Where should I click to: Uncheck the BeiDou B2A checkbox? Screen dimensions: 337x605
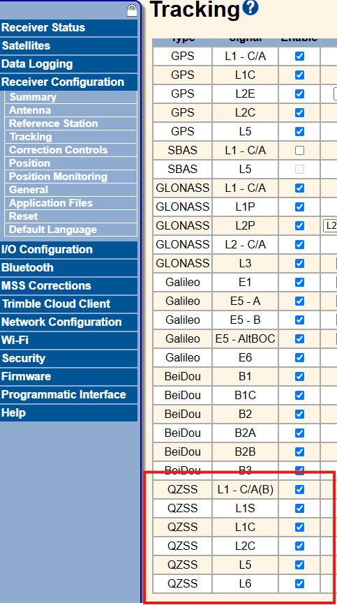click(x=299, y=433)
